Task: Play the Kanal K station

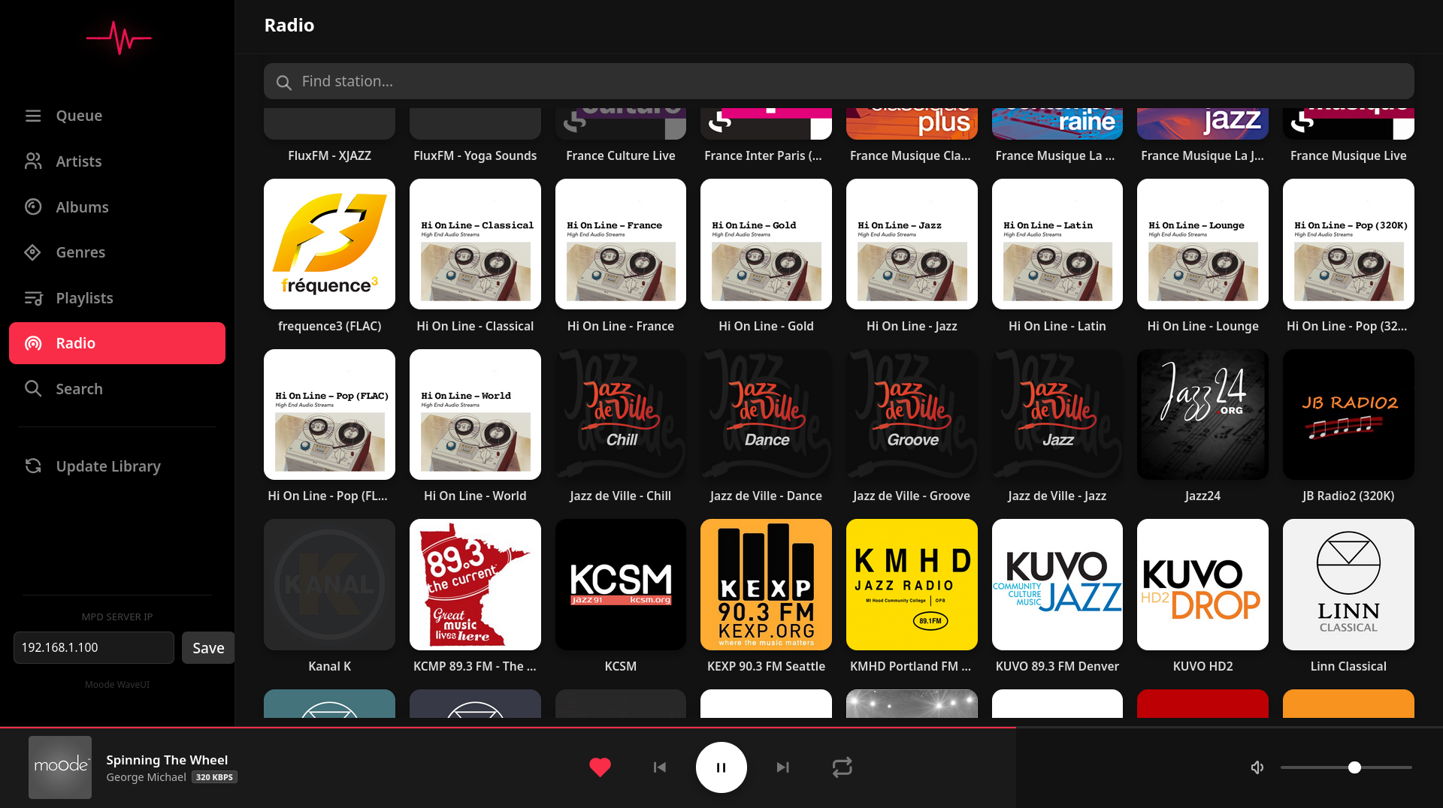Action: click(329, 584)
